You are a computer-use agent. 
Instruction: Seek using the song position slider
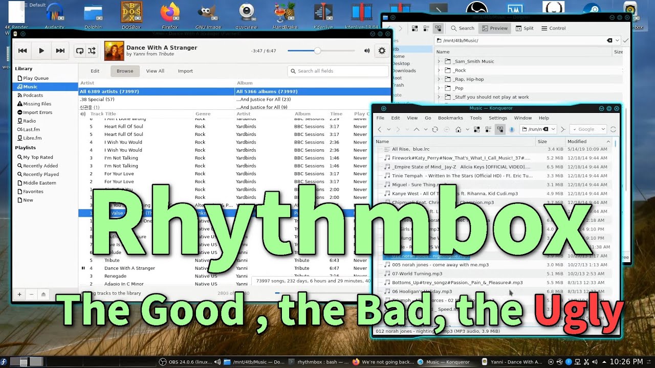[x=321, y=51]
